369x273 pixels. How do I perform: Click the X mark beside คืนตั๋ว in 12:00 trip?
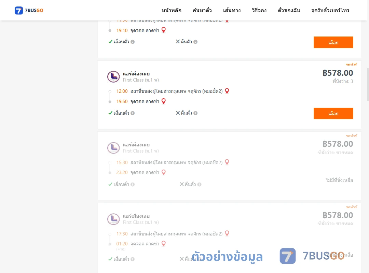(x=178, y=113)
